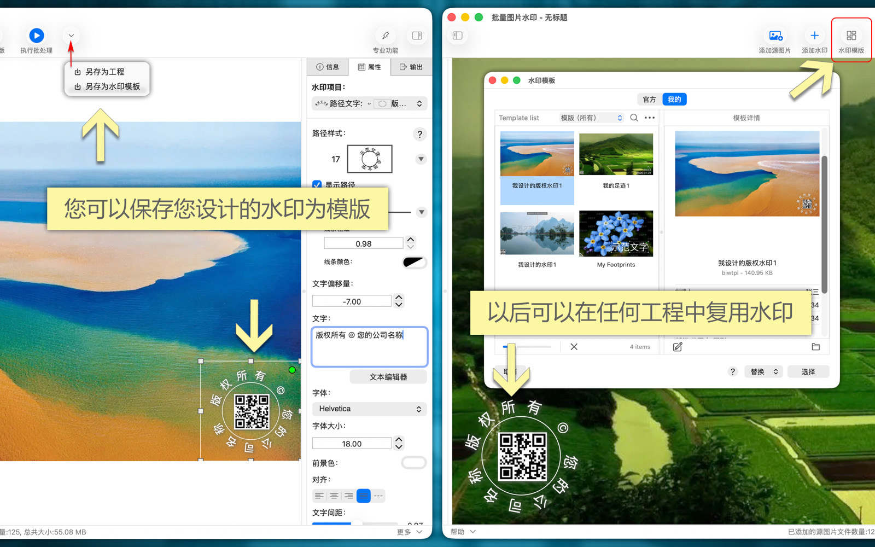The width and height of the screenshot is (875, 547).
Task: Click the edit pencil icon in template details
Action: click(678, 347)
